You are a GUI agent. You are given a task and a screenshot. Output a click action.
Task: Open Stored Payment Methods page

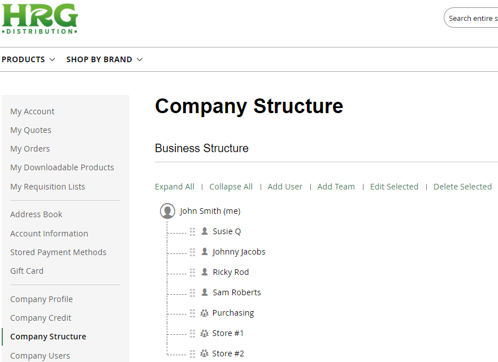click(x=58, y=252)
